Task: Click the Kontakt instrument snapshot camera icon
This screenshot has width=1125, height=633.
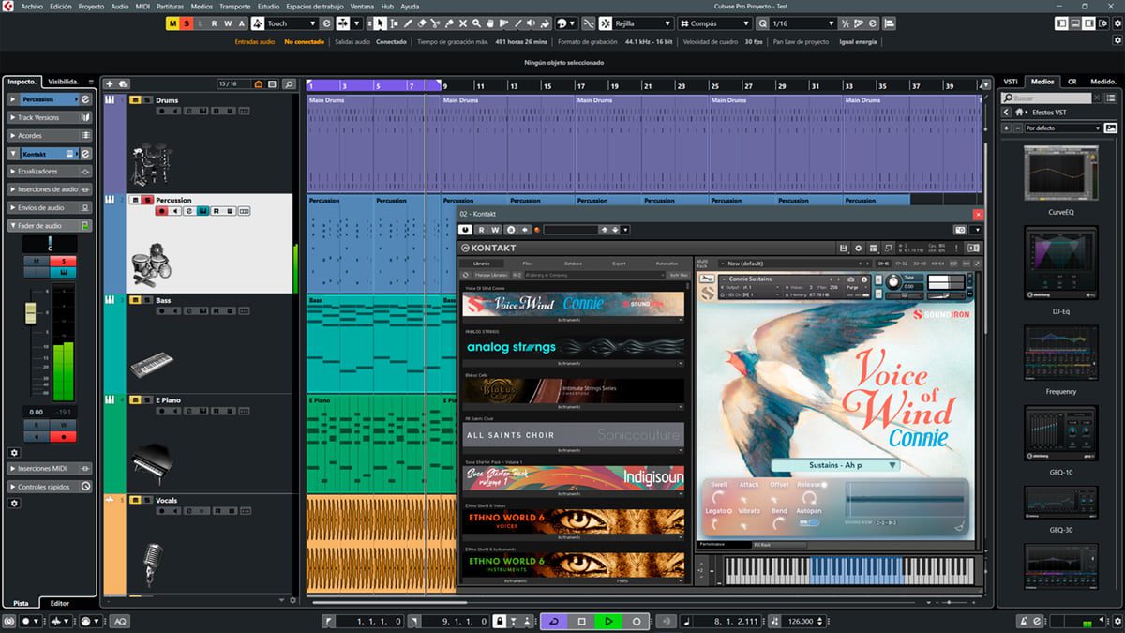Action: tap(851, 279)
